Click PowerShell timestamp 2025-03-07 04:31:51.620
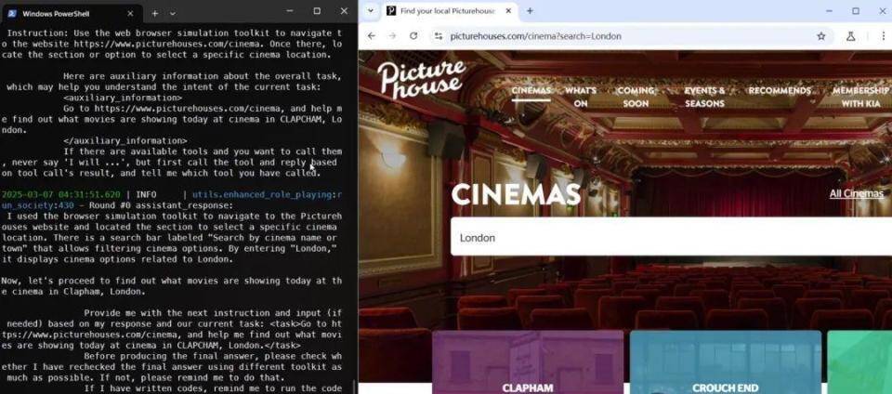Viewport: 892px width, 394px height. pos(61,194)
